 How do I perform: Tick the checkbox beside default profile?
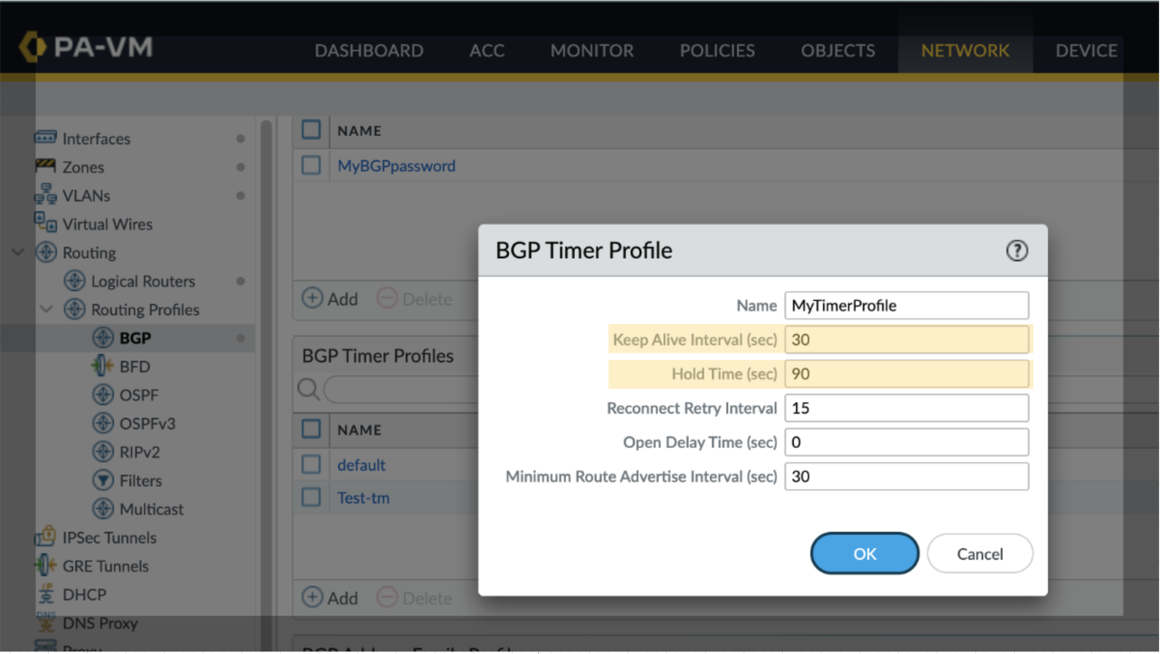(311, 465)
